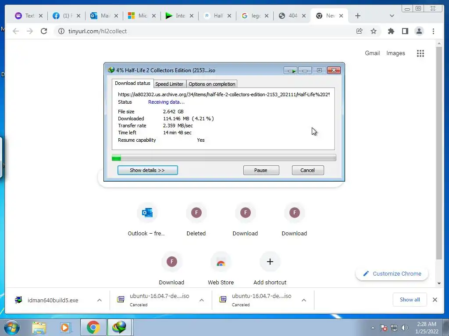
Task: Click Action Center flag tray icon
Action: [x=383, y=328]
